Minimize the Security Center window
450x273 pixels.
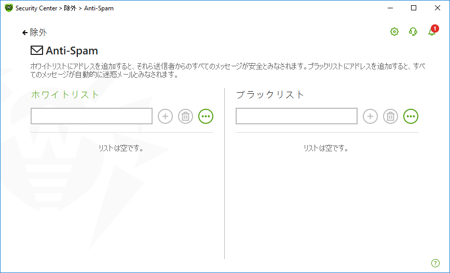coord(389,8)
